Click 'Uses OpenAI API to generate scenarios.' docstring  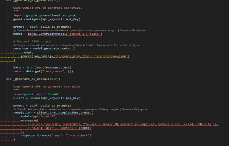coord(48,87)
